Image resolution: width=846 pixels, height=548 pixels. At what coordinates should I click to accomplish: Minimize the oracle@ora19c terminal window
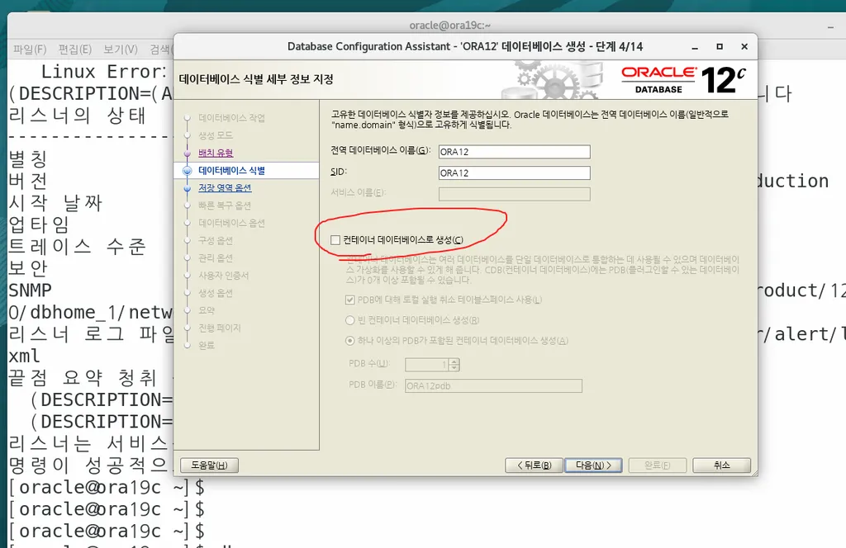831,26
